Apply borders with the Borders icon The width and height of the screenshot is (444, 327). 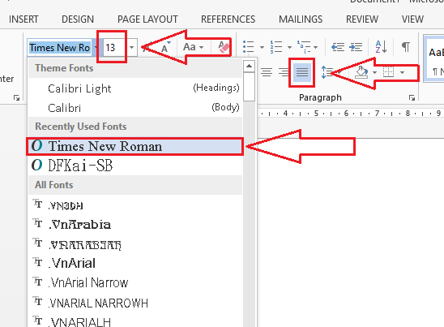point(389,72)
